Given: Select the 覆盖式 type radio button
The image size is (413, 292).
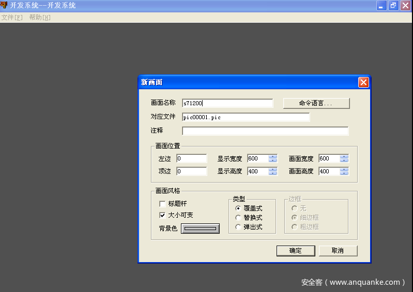Looking at the screenshot, I should click(238, 208).
